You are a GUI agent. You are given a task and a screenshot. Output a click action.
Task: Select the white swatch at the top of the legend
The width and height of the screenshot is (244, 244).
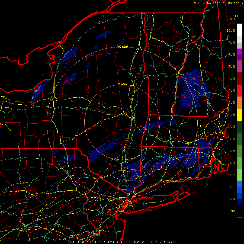click(239, 30)
